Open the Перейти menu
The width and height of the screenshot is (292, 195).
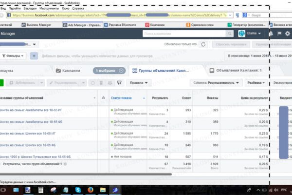(15, 8)
